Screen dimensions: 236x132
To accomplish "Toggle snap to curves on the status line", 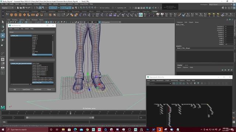I will click(x=84, y=8).
